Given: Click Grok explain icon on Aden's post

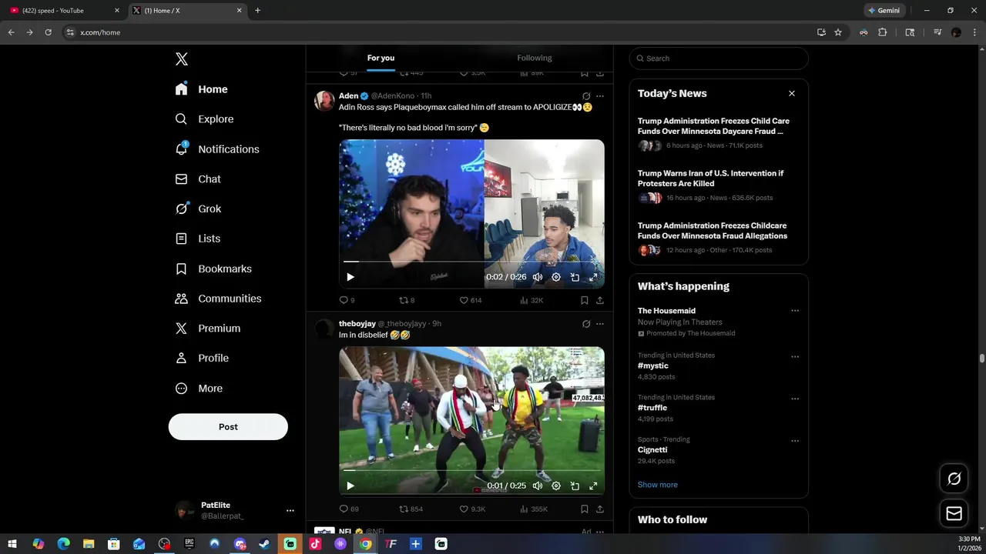Looking at the screenshot, I should [586, 96].
